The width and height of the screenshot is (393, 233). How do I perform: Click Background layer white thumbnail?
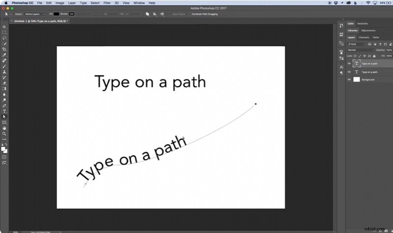pyautogui.click(x=357, y=79)
